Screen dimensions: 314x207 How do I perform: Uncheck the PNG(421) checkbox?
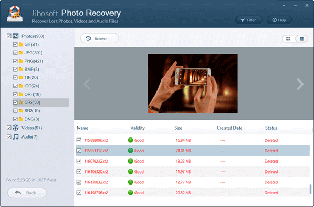click(15, 61)
